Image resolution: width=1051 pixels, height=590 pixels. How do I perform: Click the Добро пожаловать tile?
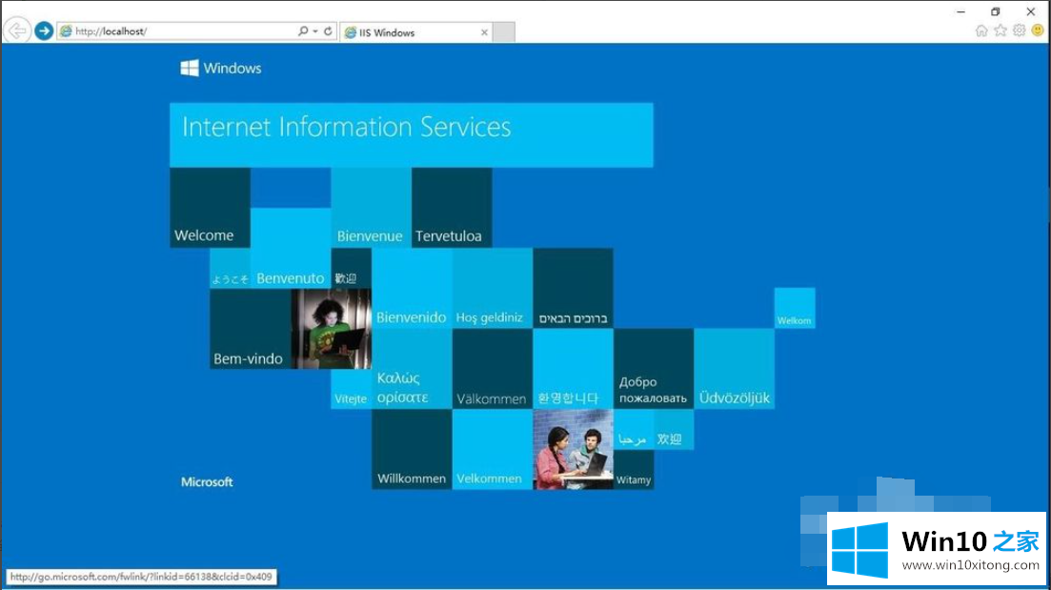pyautogui.click(x=654, y=369)
